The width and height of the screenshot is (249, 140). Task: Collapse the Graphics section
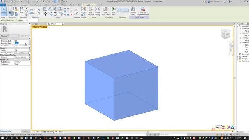pos(29,48)
